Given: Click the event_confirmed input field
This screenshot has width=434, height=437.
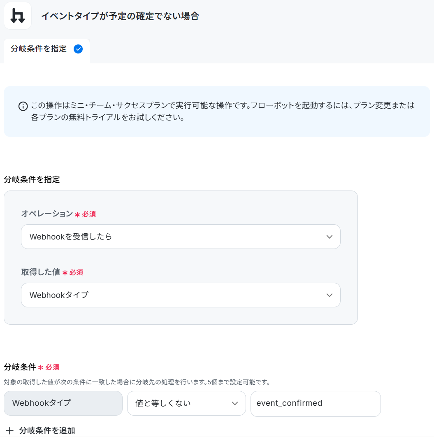Looking at the screenshot, I should [x=316, y=404].
